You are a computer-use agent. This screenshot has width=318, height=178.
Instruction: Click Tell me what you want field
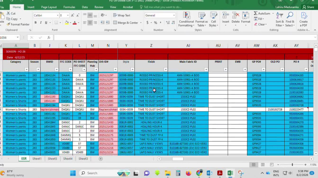162,7
